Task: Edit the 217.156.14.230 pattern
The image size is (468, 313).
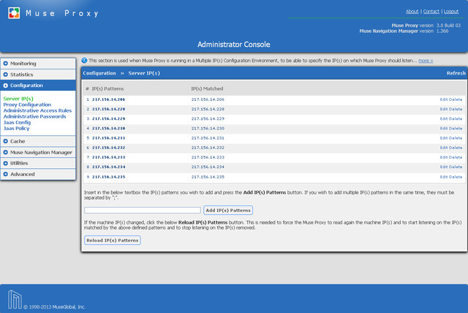Action: (444, 128)
